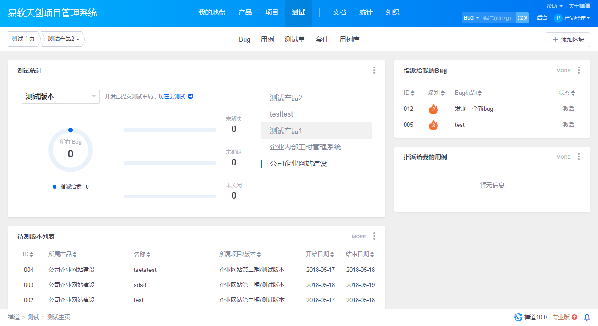Click severity badge 3 for bug 005
The height and width of the screenshot is (326, 598).
point(433,125)
